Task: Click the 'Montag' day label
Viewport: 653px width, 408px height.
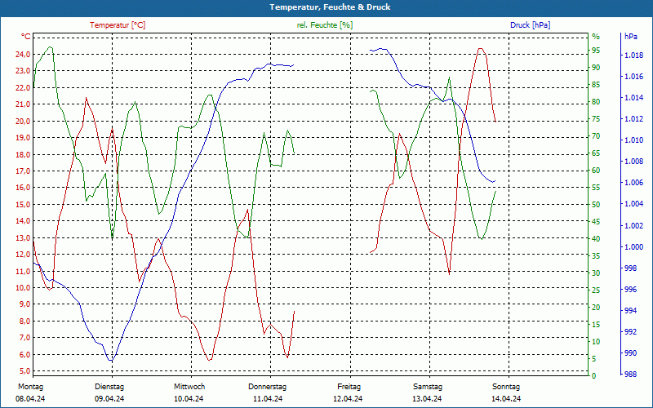Action: (31, 387)
